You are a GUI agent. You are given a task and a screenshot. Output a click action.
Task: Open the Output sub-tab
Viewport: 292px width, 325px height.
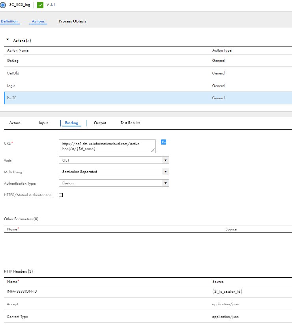(100, 123)
